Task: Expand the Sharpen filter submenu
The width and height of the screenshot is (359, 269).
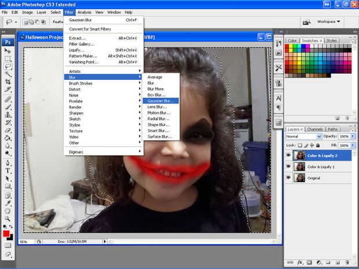Action: [104, 113]
